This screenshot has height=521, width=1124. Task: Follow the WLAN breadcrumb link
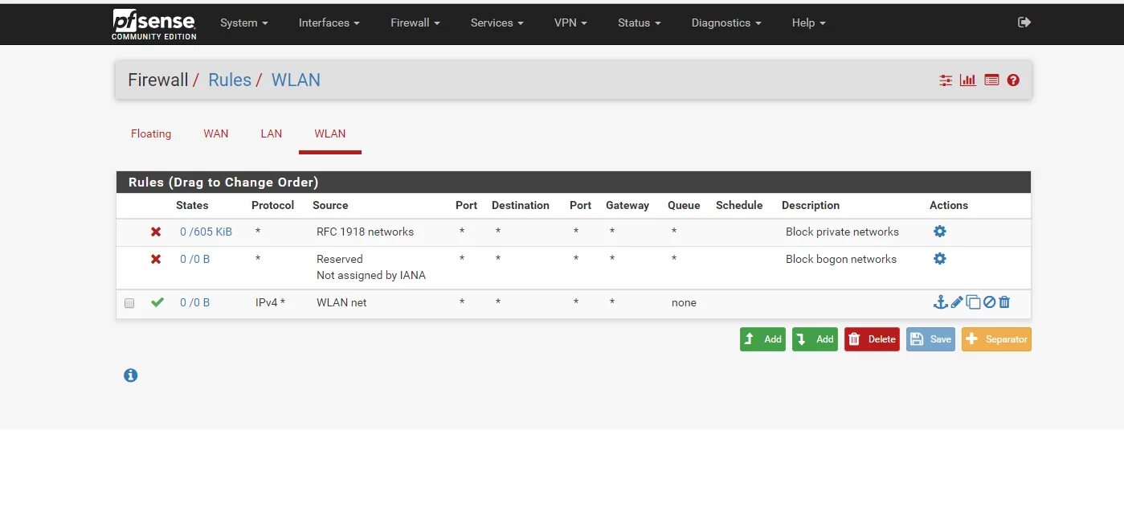296,80
